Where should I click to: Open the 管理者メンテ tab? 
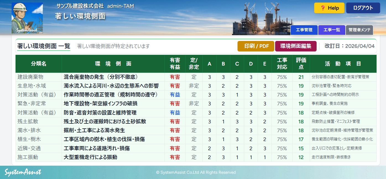point(359,30)
